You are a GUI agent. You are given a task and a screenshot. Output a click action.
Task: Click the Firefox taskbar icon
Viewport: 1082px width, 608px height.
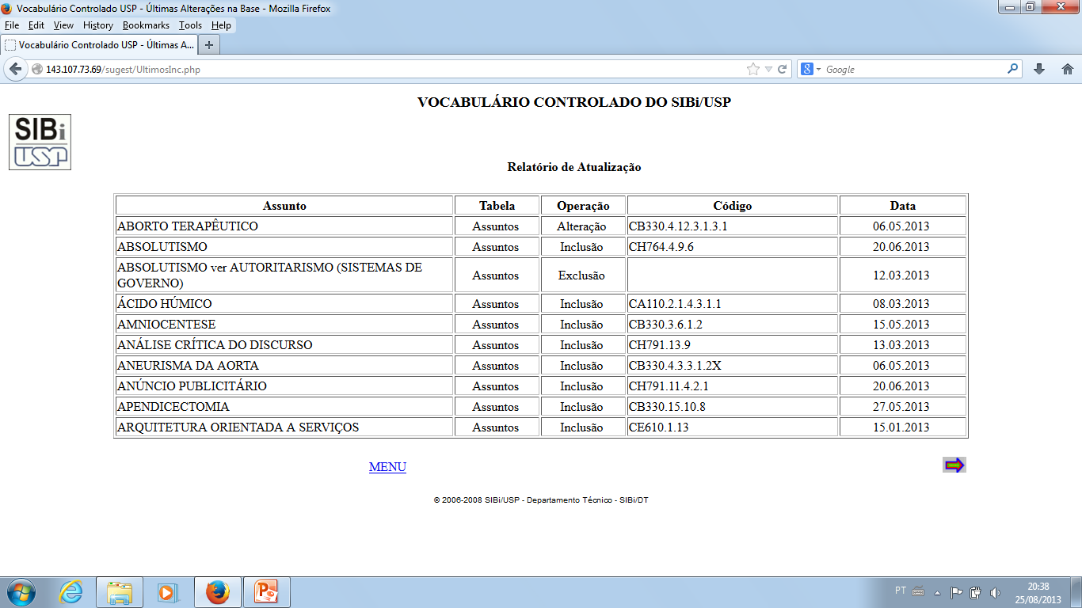tap(217, 592)
